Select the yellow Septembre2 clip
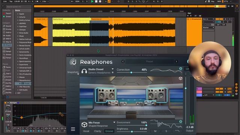The width and height of the screenshot is (240, 135). click(x=71, y=32)
